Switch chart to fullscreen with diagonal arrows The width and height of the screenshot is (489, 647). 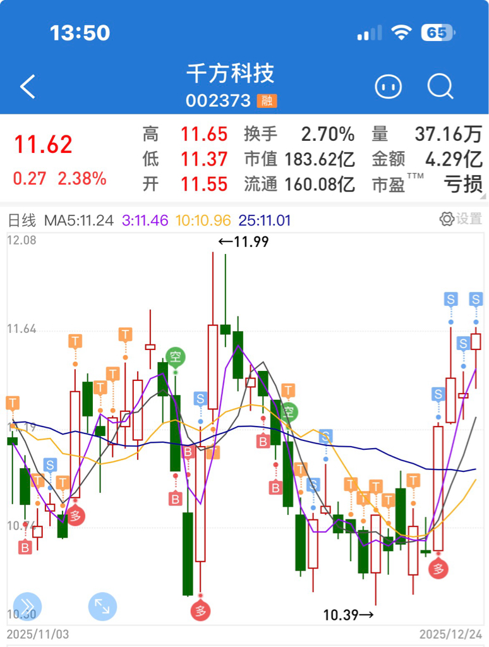(x=102, y=606)
